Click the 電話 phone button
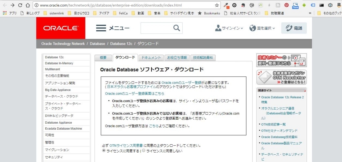Viewport: 342px width, 162px height. pyautogui.click(x=294, y=28)
